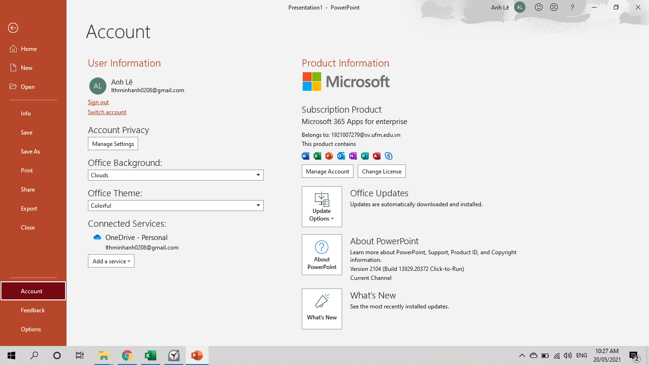This screenshot has height=365, width=649.
Task: Open the Help question mark
Action: [x=572, y=7]
